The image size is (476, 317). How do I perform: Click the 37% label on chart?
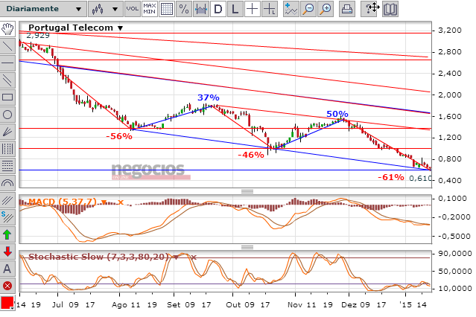coord(209,97)
